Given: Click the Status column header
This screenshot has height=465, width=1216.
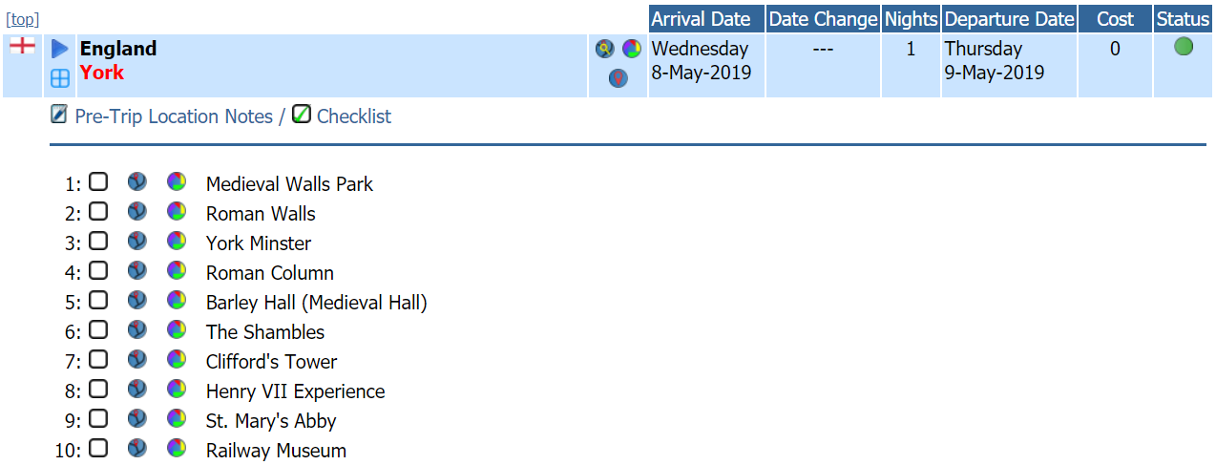Looking at the screenshot, I should click(1183, 19).
